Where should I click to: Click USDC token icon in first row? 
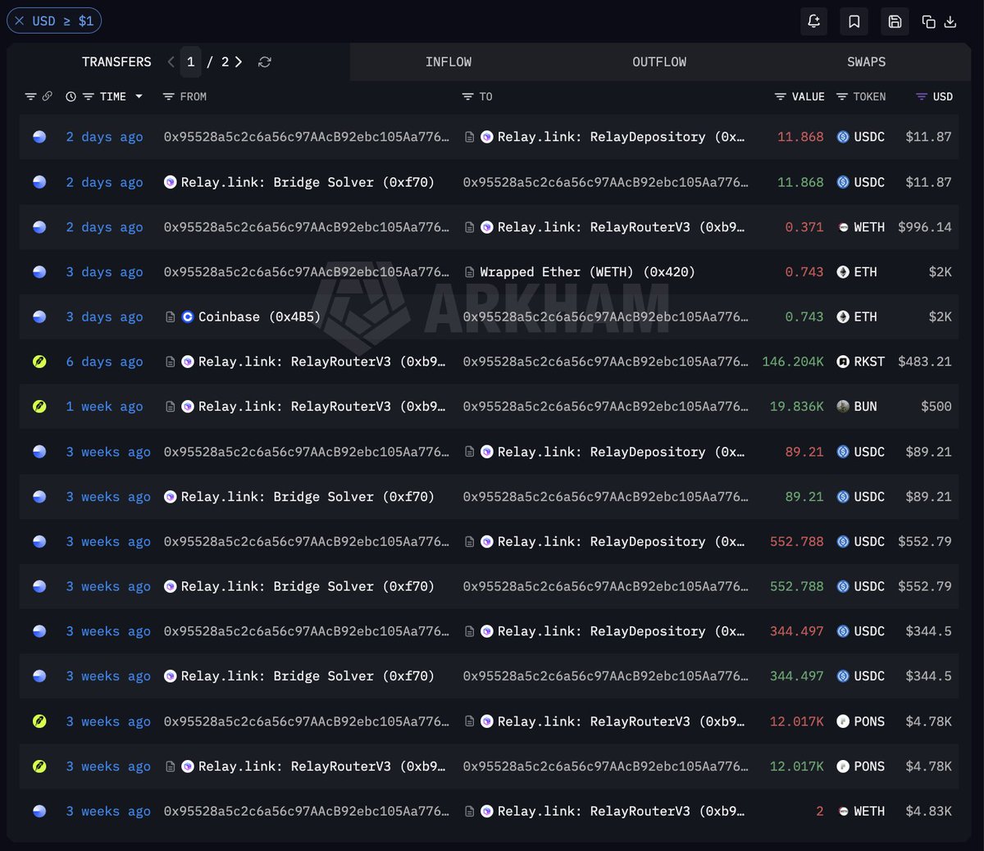843,137
